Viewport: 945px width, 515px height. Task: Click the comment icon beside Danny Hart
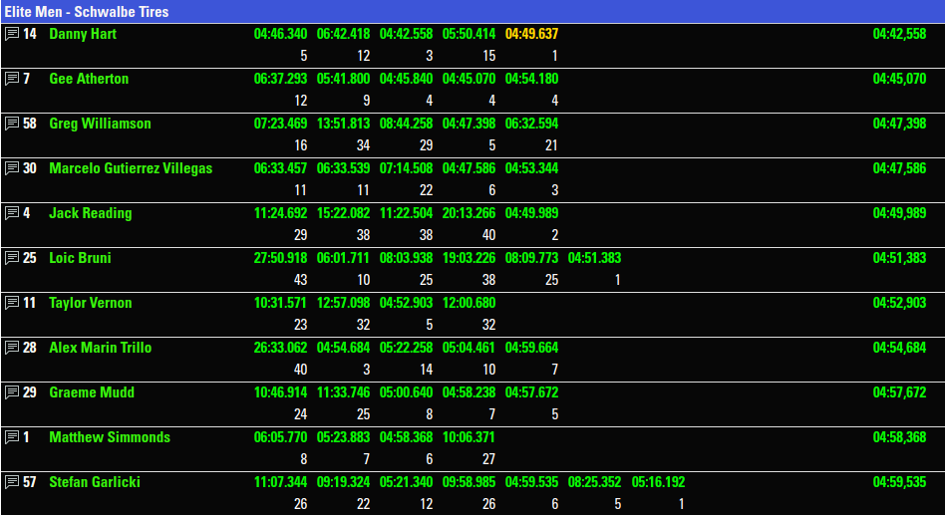pyautogui.click(x=12, y=34)
